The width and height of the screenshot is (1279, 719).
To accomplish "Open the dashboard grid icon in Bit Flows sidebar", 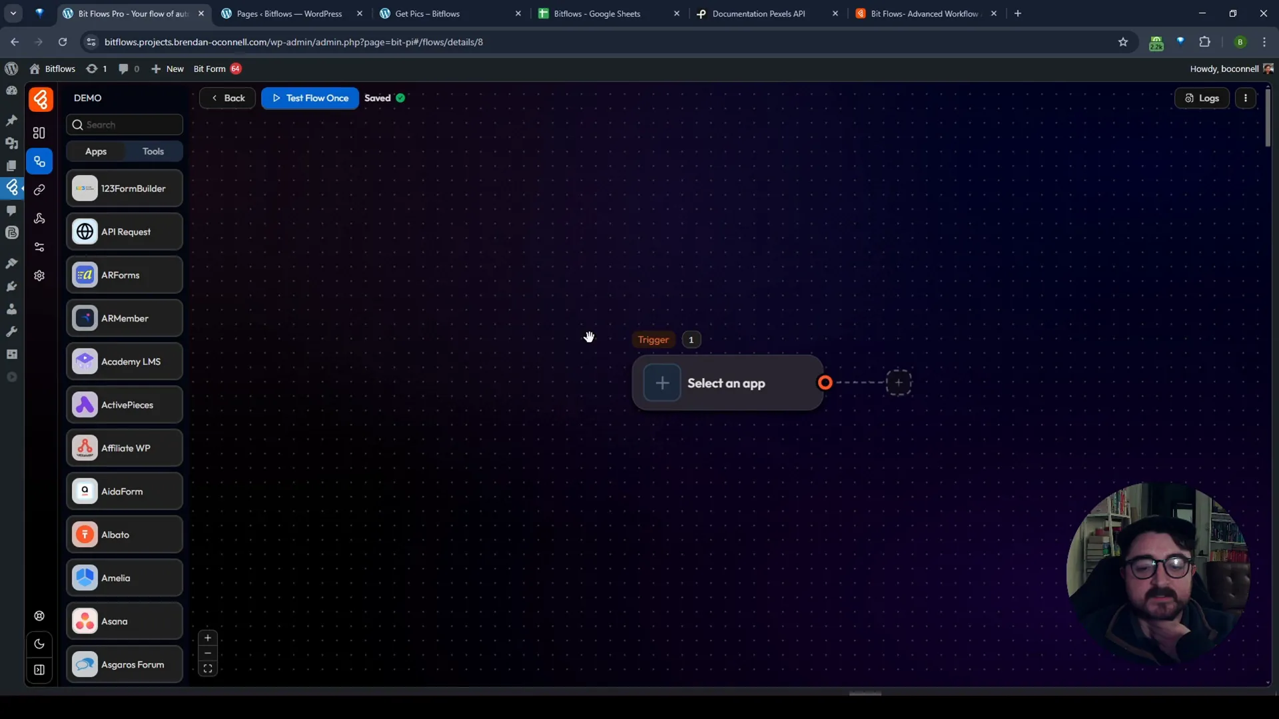I will (39, 133).
